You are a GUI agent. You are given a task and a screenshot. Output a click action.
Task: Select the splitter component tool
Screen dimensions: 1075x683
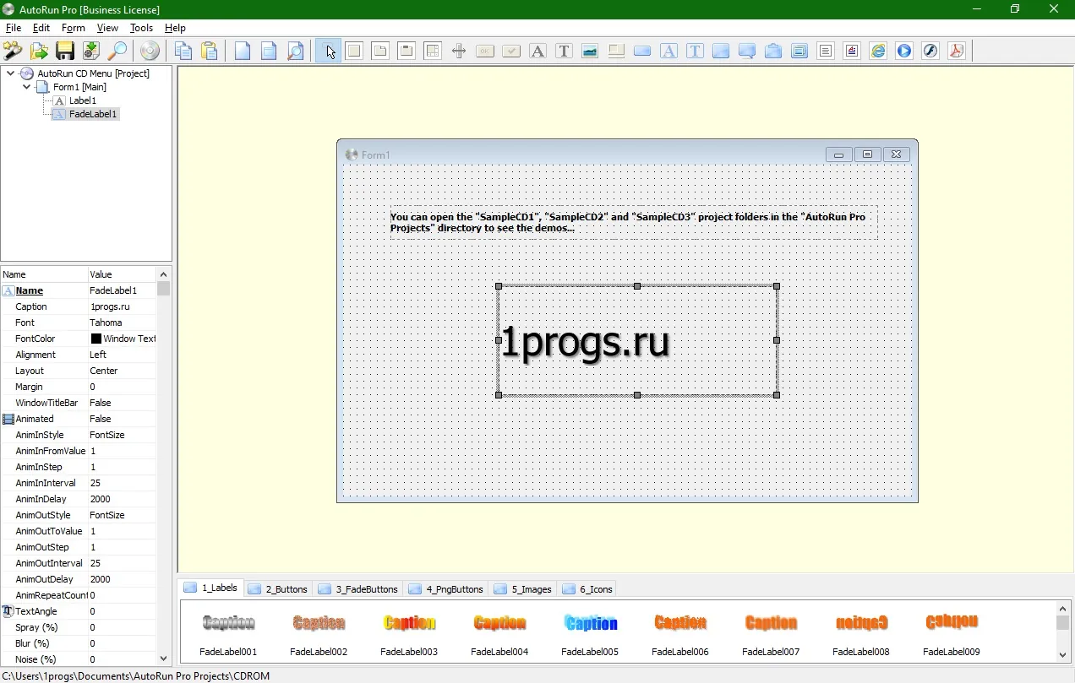pyautogui.click(x=459, y=51)
